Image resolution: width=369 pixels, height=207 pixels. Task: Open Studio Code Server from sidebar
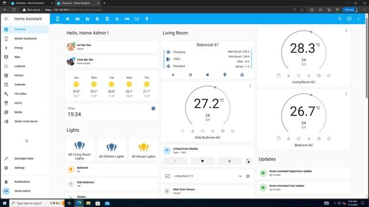tap(25, 121)
